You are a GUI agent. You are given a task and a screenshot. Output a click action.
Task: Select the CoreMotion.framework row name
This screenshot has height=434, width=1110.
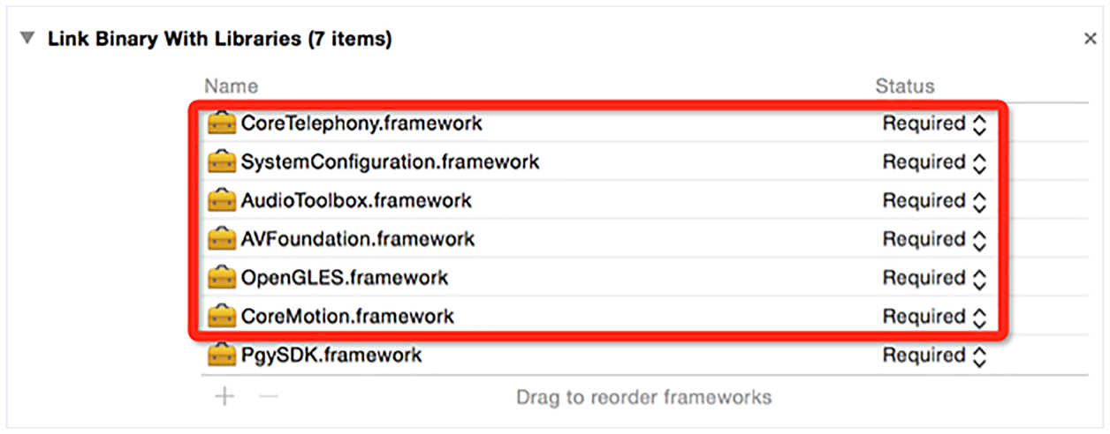click(347, 316)
